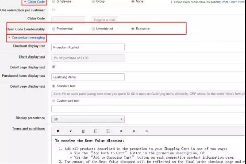Screen dimensions: 246x164
Task: Insert bulleted list in terms editor
Action: click(x=108, y=131)
